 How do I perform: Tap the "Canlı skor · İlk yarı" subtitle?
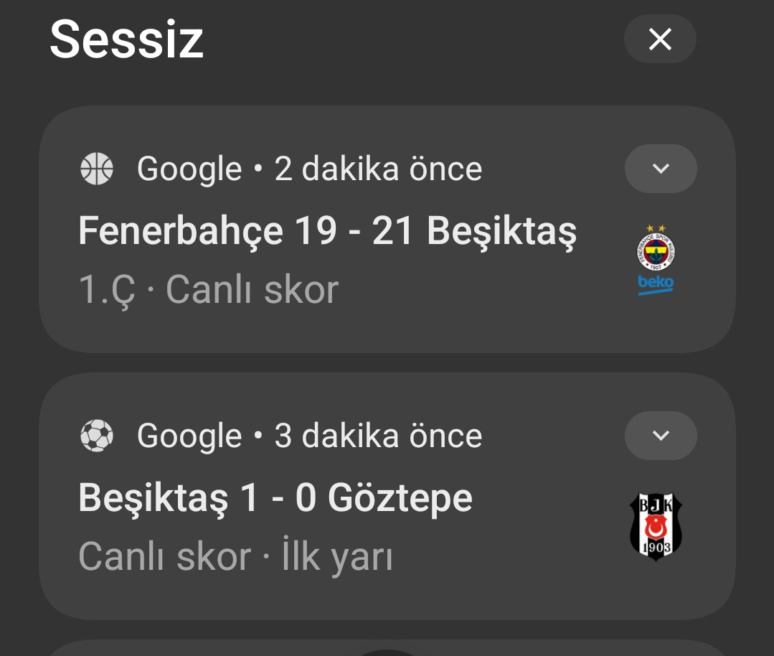coord(235,556)
